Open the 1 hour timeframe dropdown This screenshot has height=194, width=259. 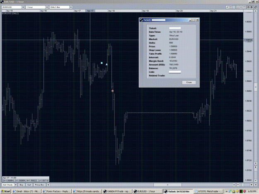pos(47,7)
